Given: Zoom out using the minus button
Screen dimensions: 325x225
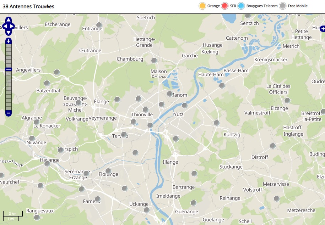Looking at the screenshot, I should coord(9,113).
